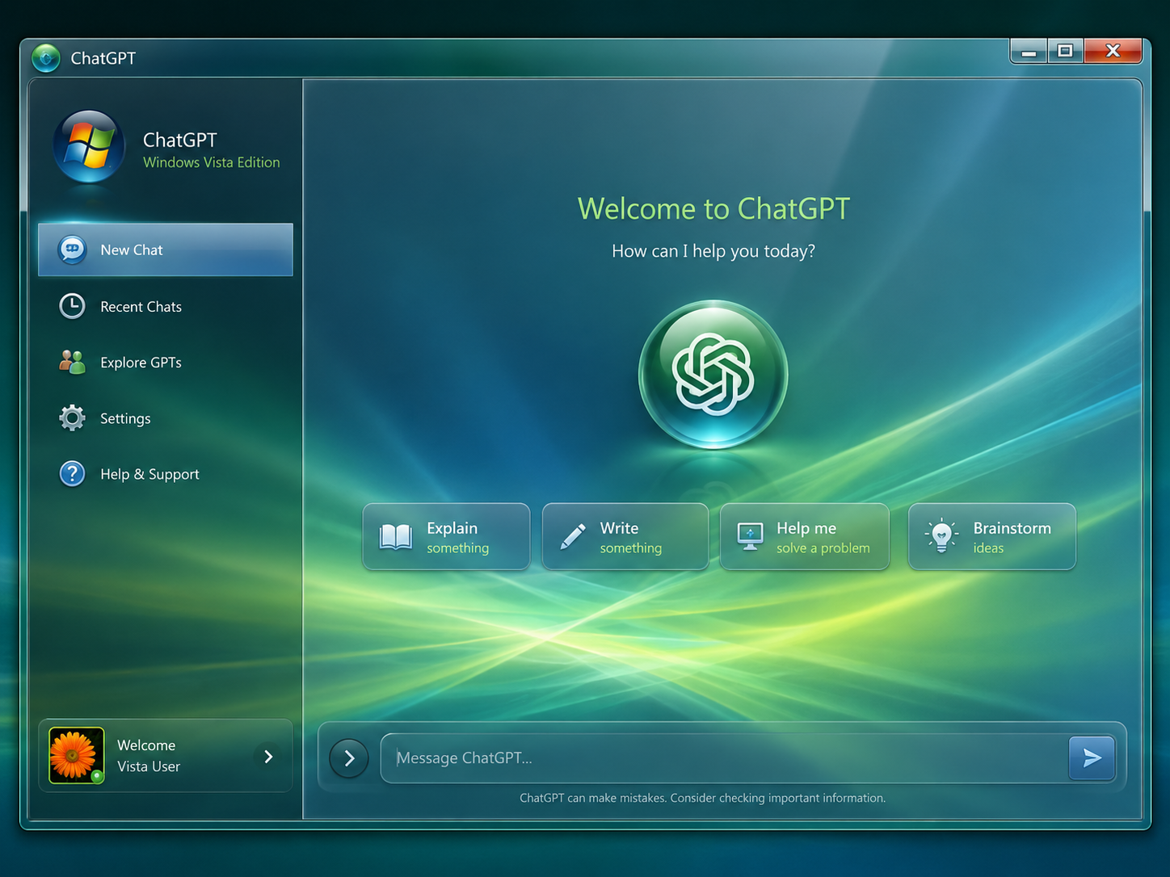Screen dimensions: 1170x877
Task: Maximize the ChatGPT window
Action: [x=1066, y=52]
